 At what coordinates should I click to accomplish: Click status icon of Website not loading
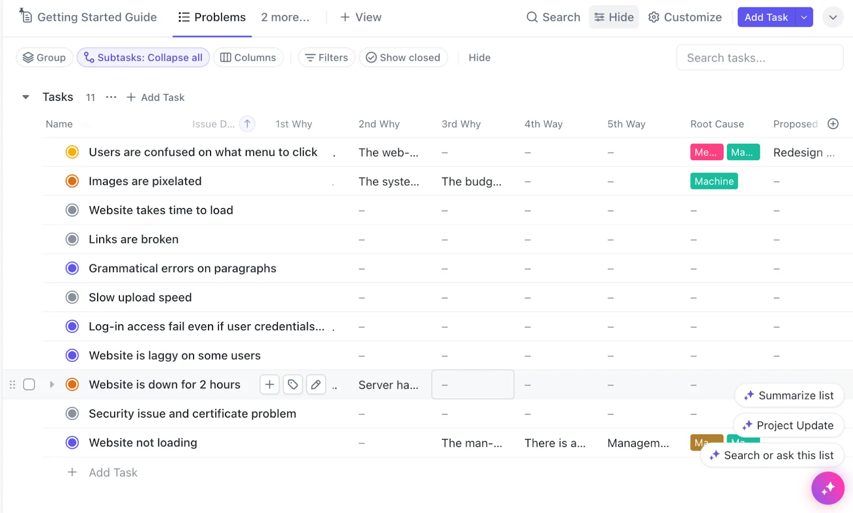[72, 443]
